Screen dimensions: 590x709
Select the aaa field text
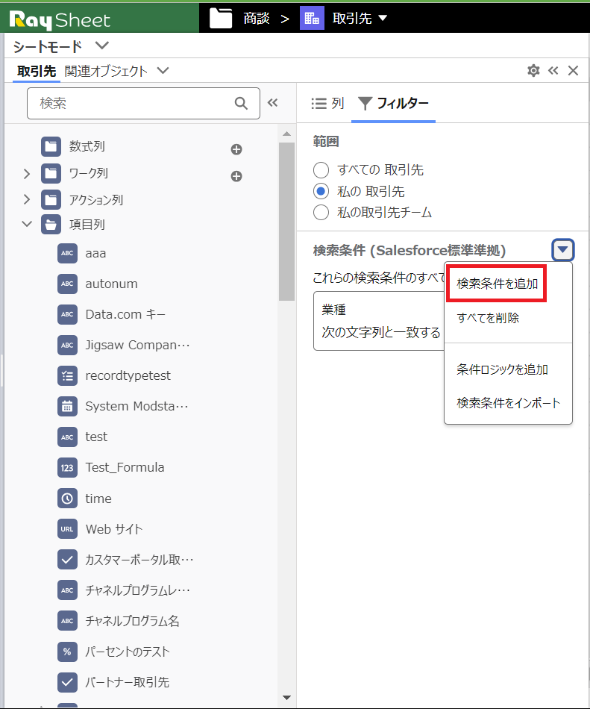point(95,253)
